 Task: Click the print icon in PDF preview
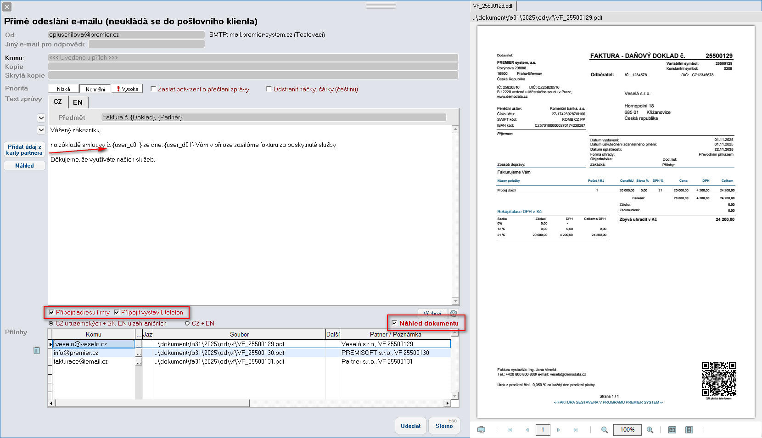click(x=481, y=430)
